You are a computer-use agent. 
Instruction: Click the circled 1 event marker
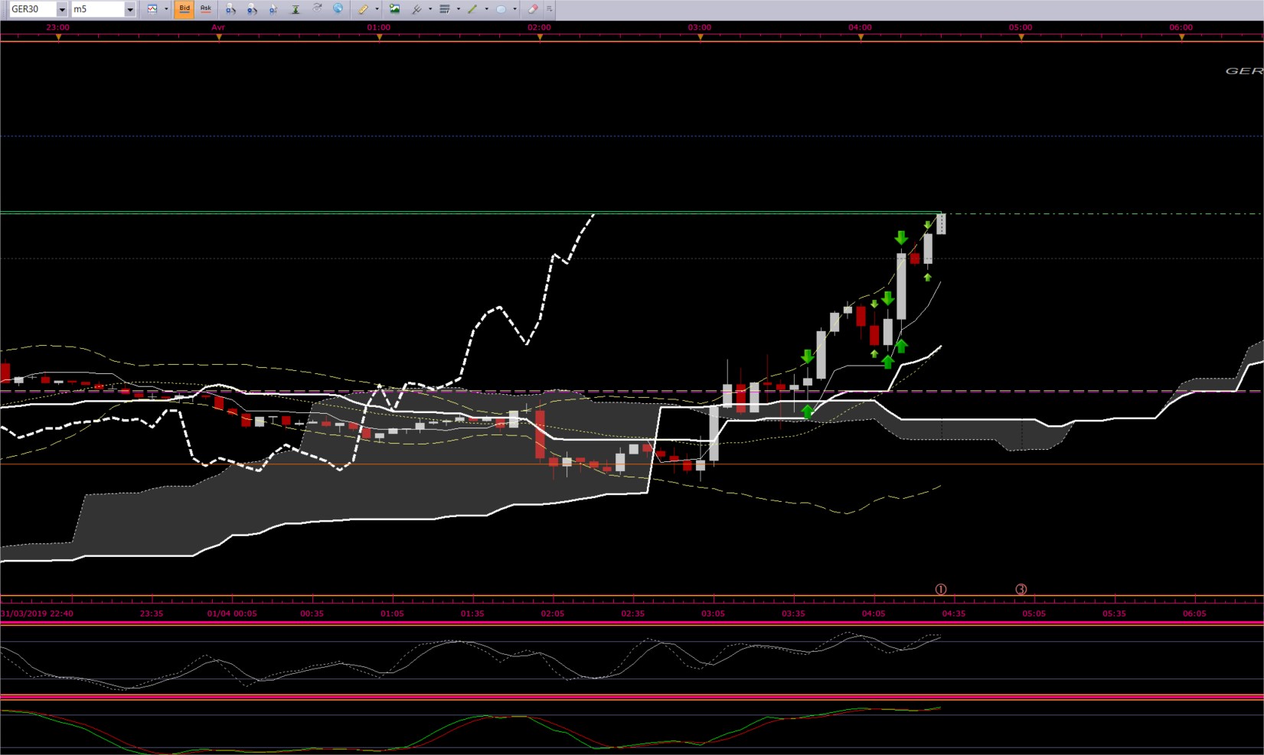tap(941, 589)
